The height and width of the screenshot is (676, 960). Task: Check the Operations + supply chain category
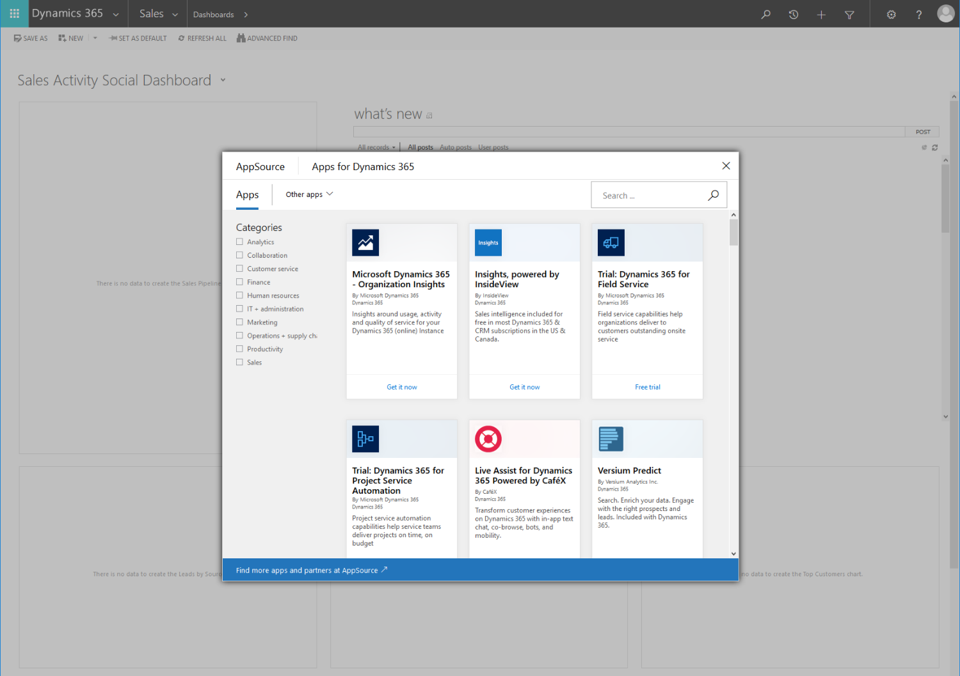(x=239, y=336)
